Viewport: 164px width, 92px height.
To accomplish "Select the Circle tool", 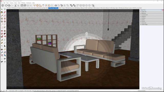I will [x=2, y=21].
